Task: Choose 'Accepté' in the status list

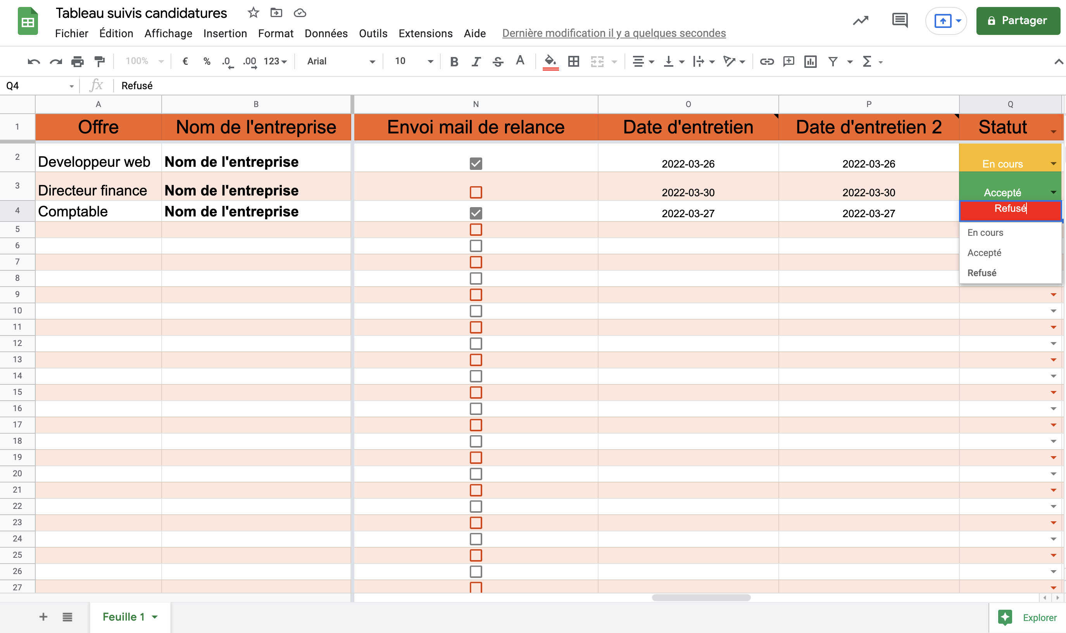Action: pos(984,253)
